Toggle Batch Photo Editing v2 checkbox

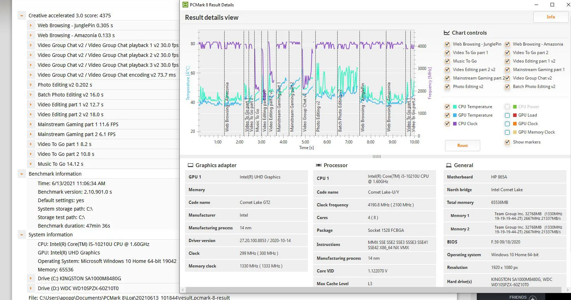(507, 87)
